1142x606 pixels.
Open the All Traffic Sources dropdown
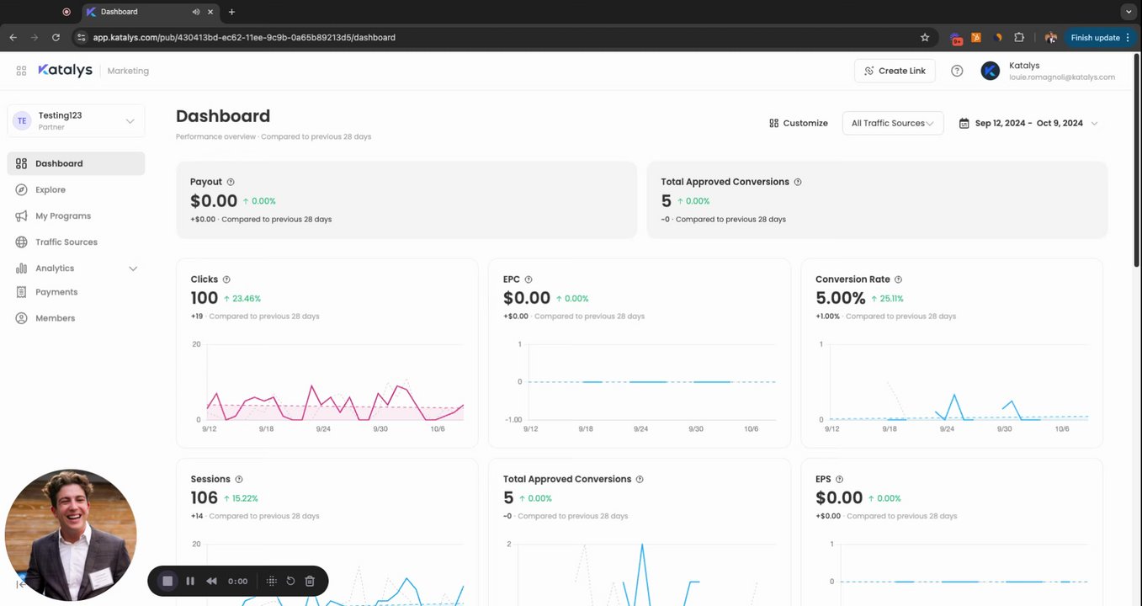click(893, 123)
